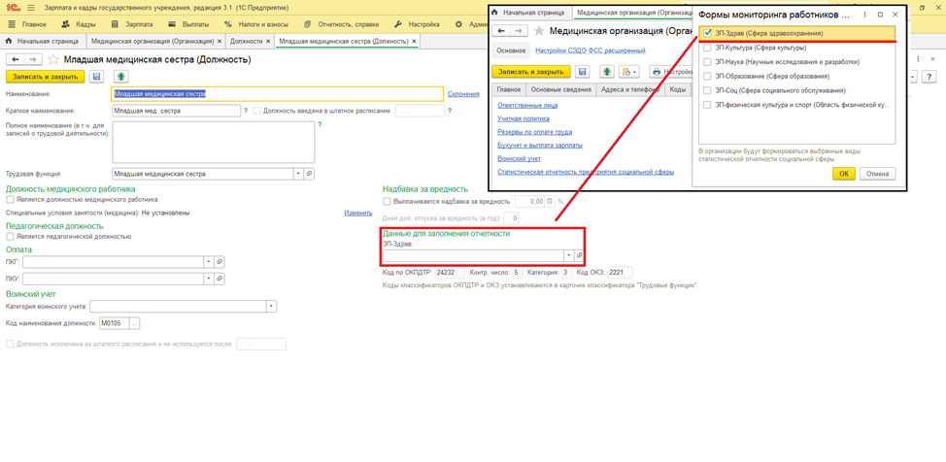Open the Склонения link
The image size is (946, 462).
tap(463, 94)
